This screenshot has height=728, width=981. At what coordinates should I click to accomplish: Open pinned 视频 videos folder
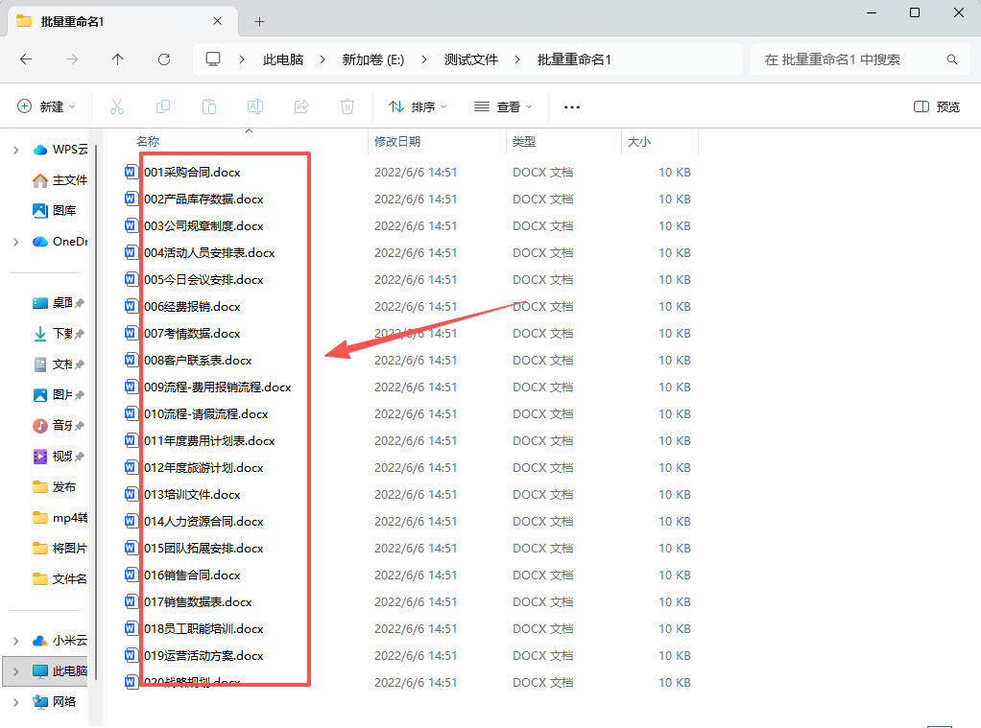pyautogui.click(x=59, y=456)
